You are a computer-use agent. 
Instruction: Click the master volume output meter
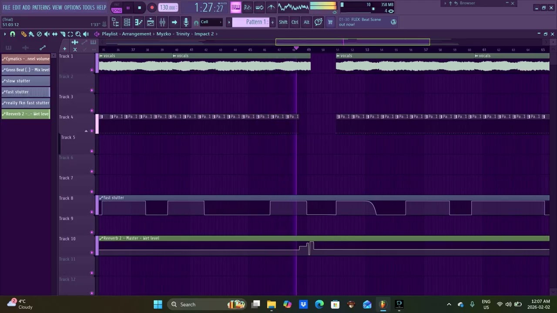click(322, 7)
